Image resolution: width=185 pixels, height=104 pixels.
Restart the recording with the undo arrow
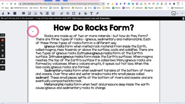coord(3,45)
